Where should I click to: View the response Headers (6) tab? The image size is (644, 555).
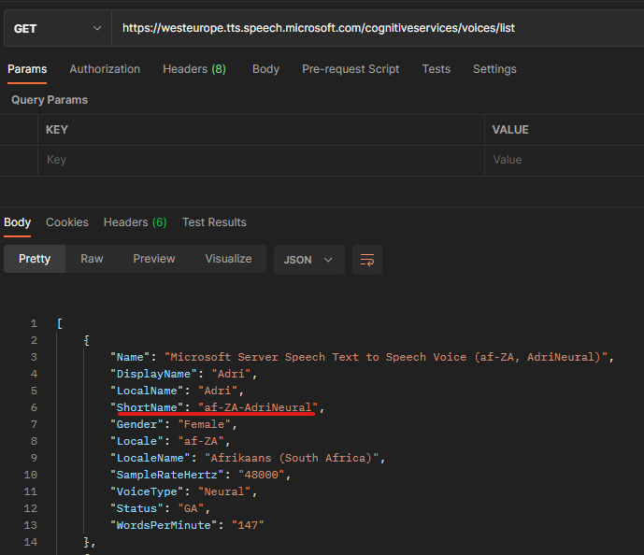click(x=135, y=222)
